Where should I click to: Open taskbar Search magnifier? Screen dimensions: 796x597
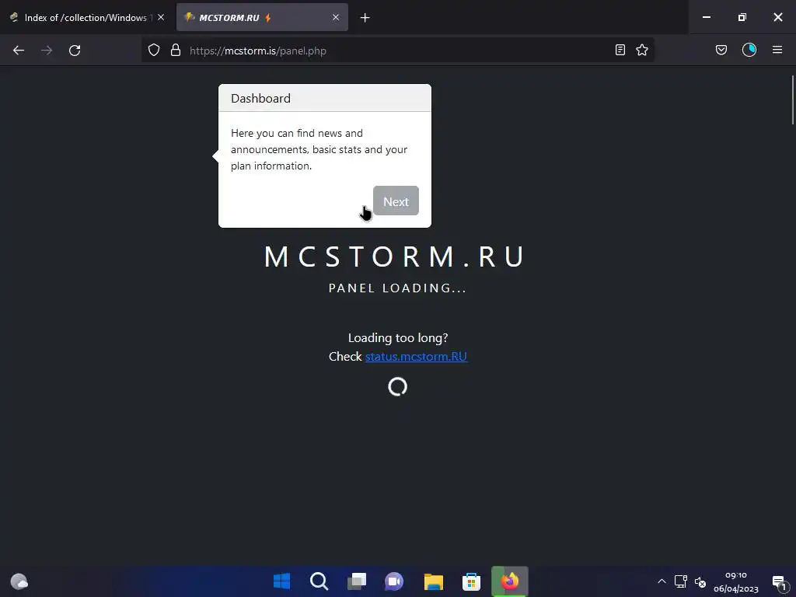[x=319, y=581]
